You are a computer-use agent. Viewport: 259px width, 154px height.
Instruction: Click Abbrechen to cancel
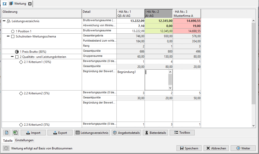(x=216, y=148)
